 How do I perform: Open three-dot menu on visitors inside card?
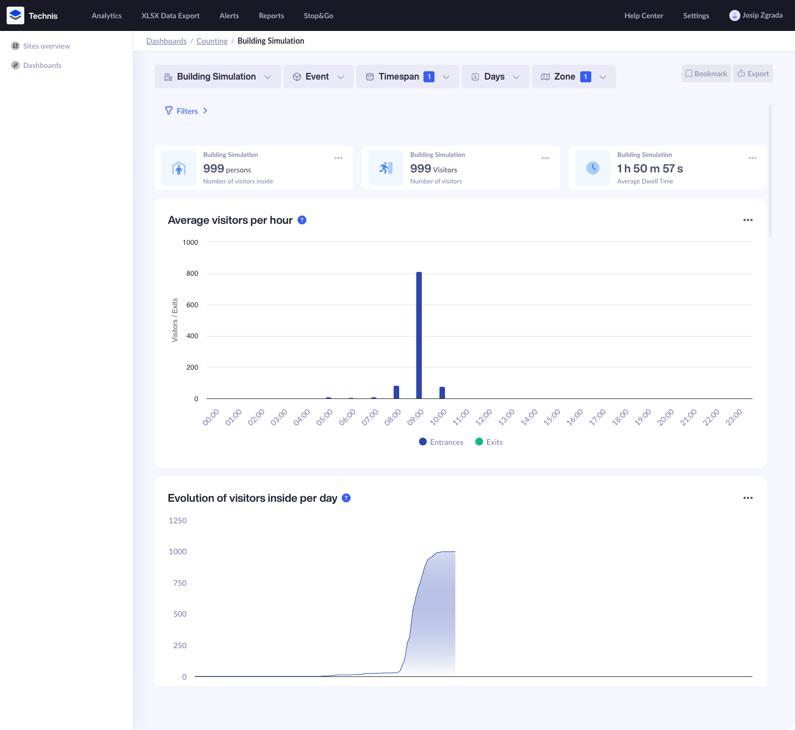click(338, 159)
